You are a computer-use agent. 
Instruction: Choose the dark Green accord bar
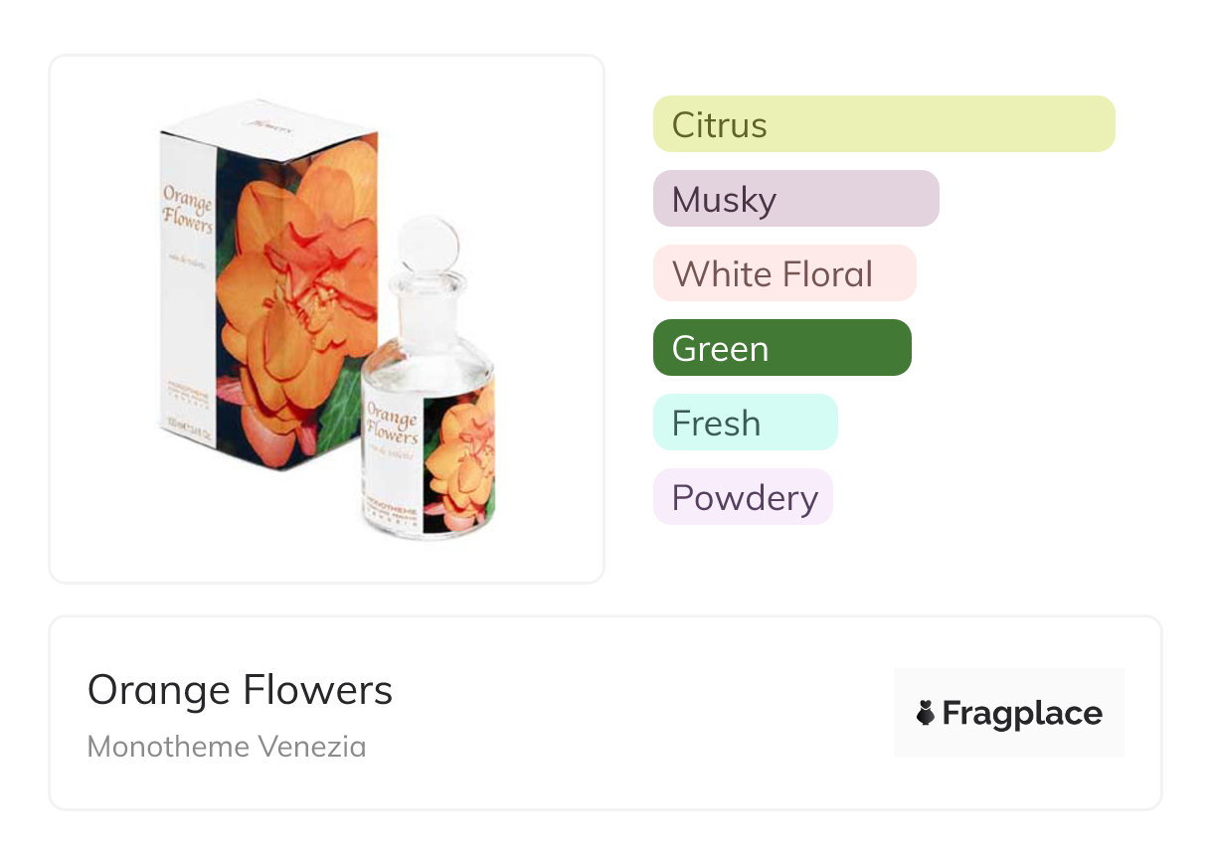pos(781,348)
